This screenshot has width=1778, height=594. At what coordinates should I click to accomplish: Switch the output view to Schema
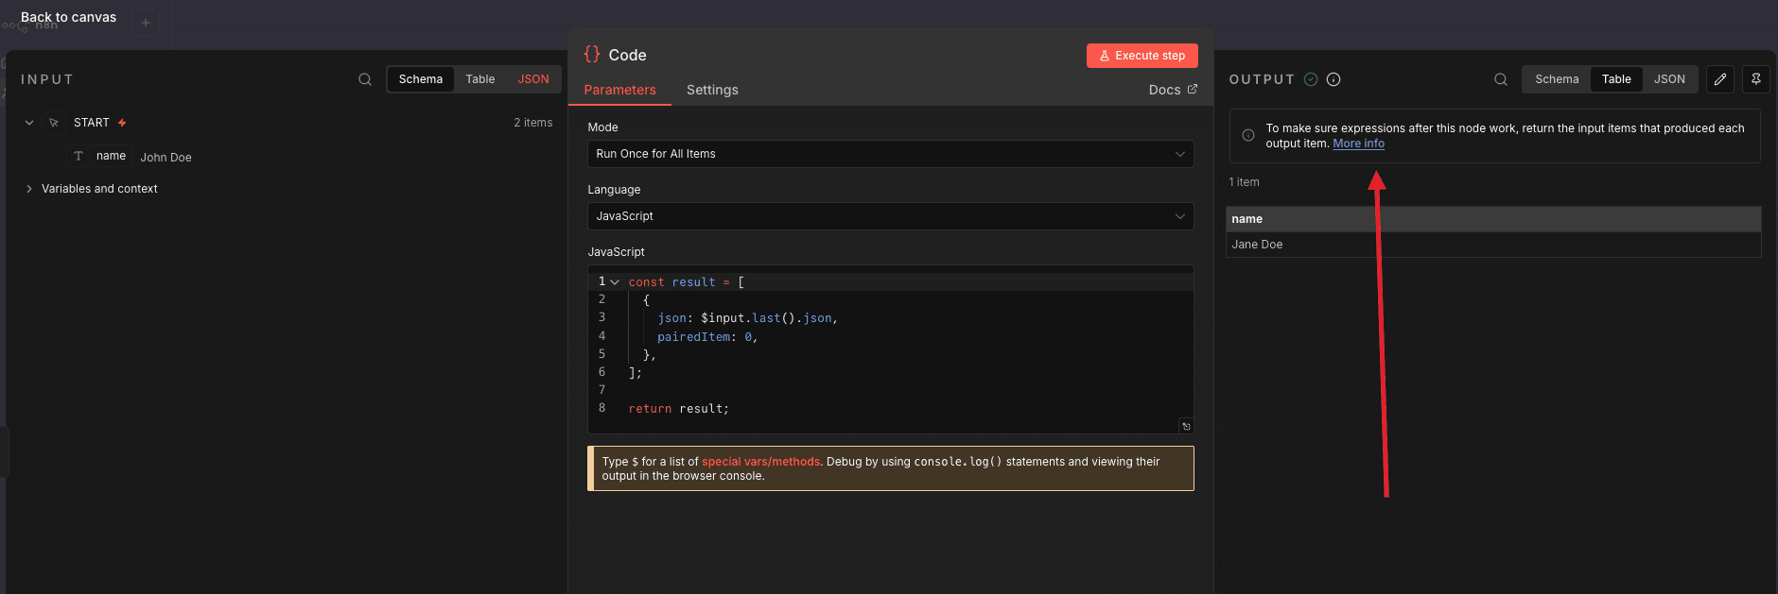(x=1557, y=79)
